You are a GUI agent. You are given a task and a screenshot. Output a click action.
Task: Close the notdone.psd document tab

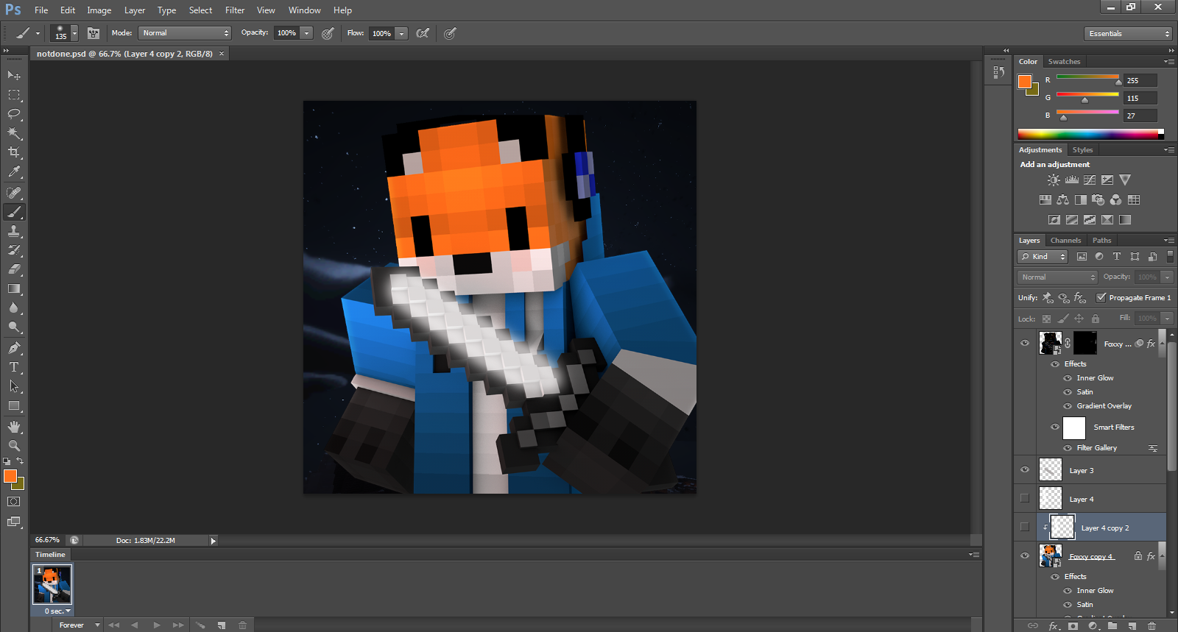[221, 54]
